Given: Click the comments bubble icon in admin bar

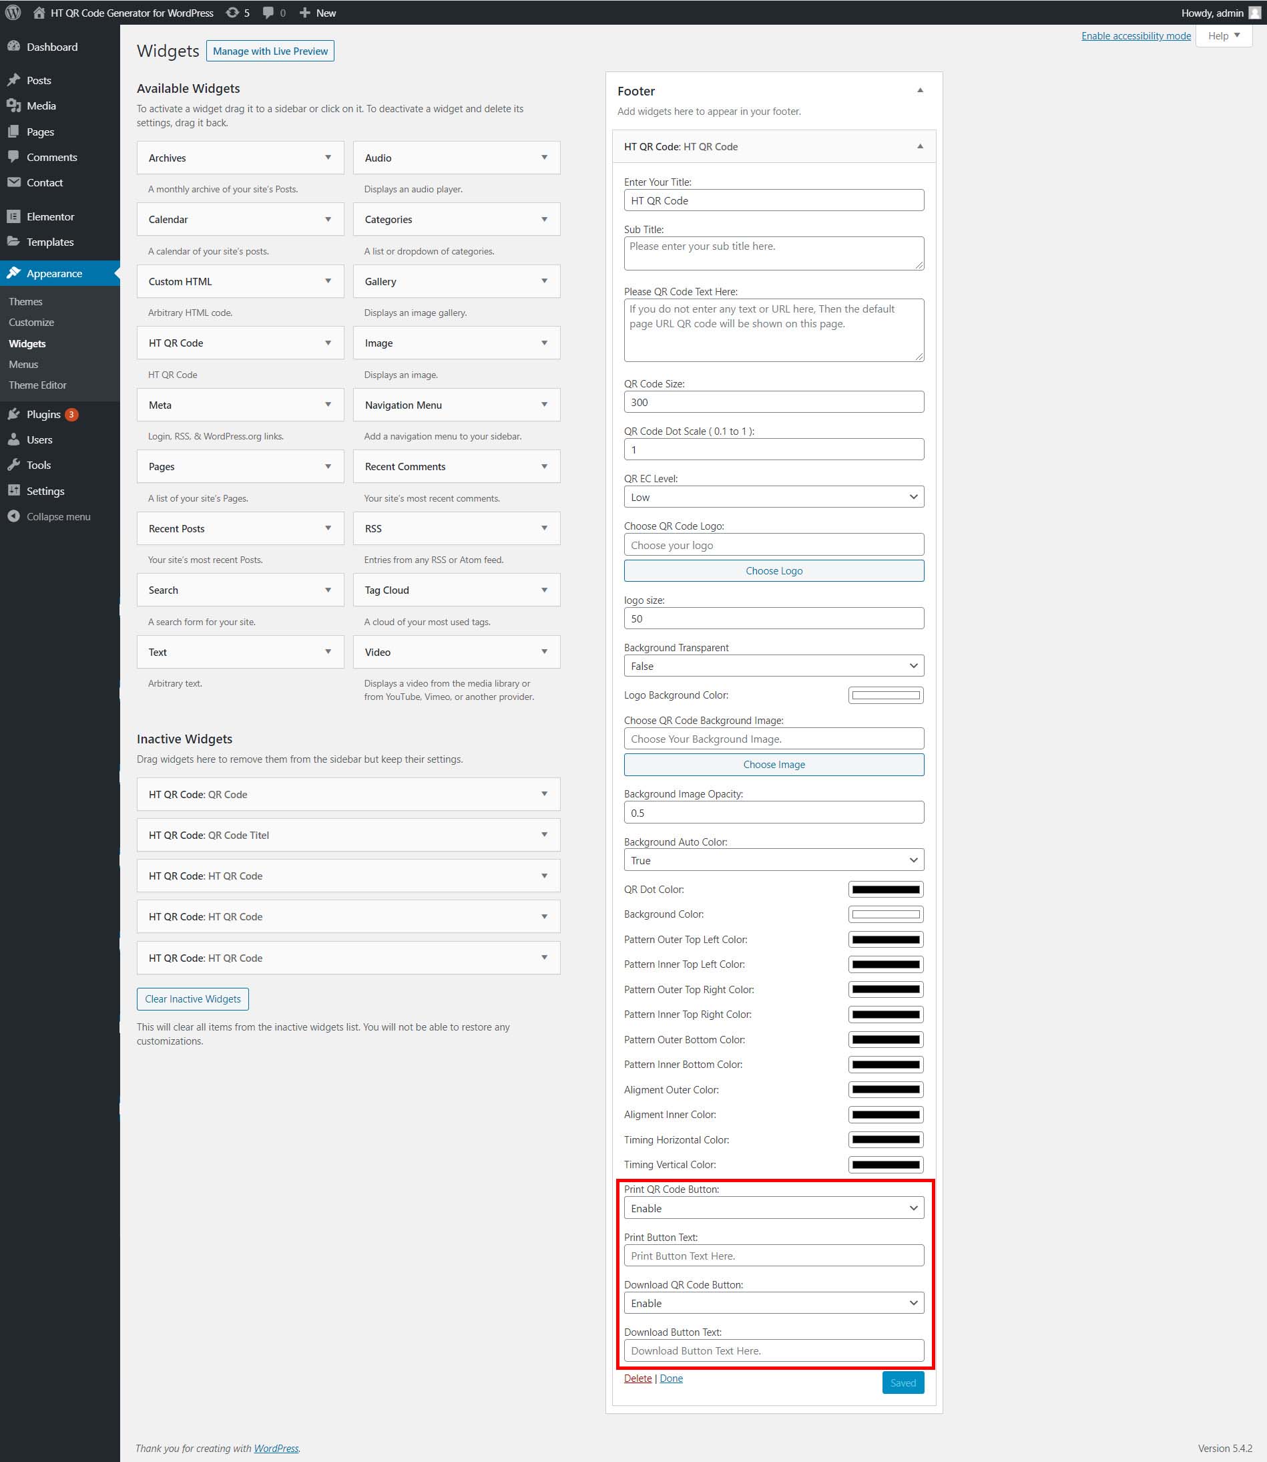Looking at the screenshot, I should click(x=268, y=13).
